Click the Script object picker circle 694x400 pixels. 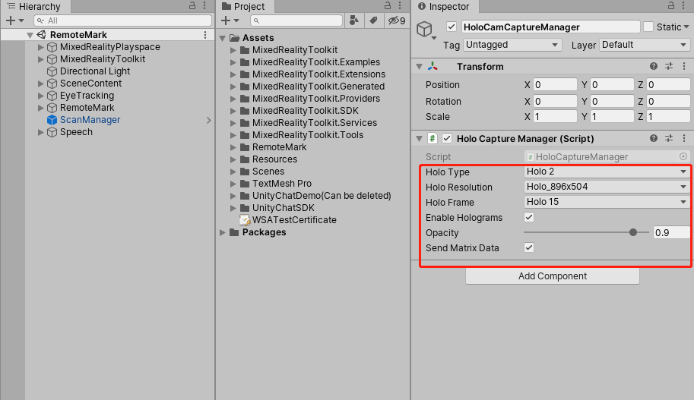click(683, 156)
